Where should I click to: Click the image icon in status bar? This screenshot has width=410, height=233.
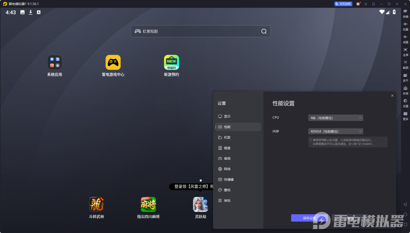(22, 12)
